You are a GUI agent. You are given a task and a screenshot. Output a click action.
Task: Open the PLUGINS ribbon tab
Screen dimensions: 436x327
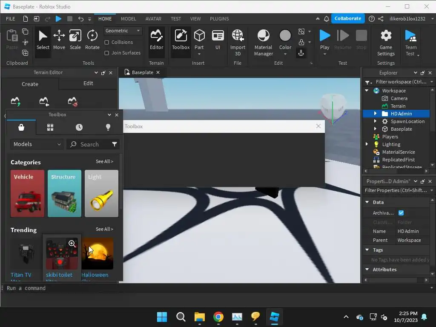click(x=219, y=19)
